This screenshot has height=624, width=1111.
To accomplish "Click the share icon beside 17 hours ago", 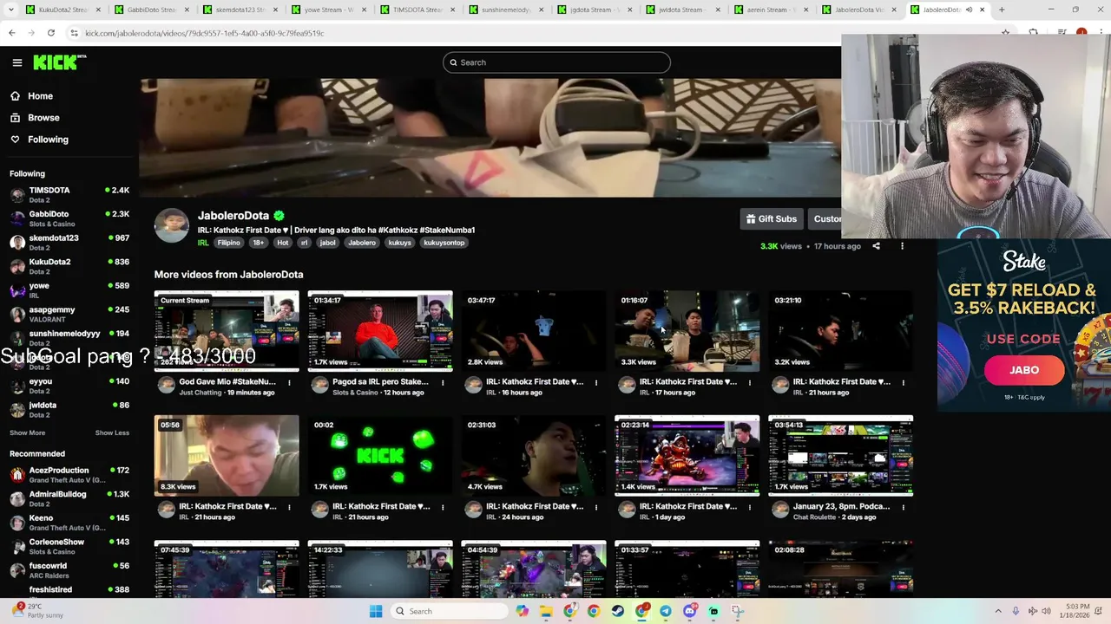I will coord(876,246).
